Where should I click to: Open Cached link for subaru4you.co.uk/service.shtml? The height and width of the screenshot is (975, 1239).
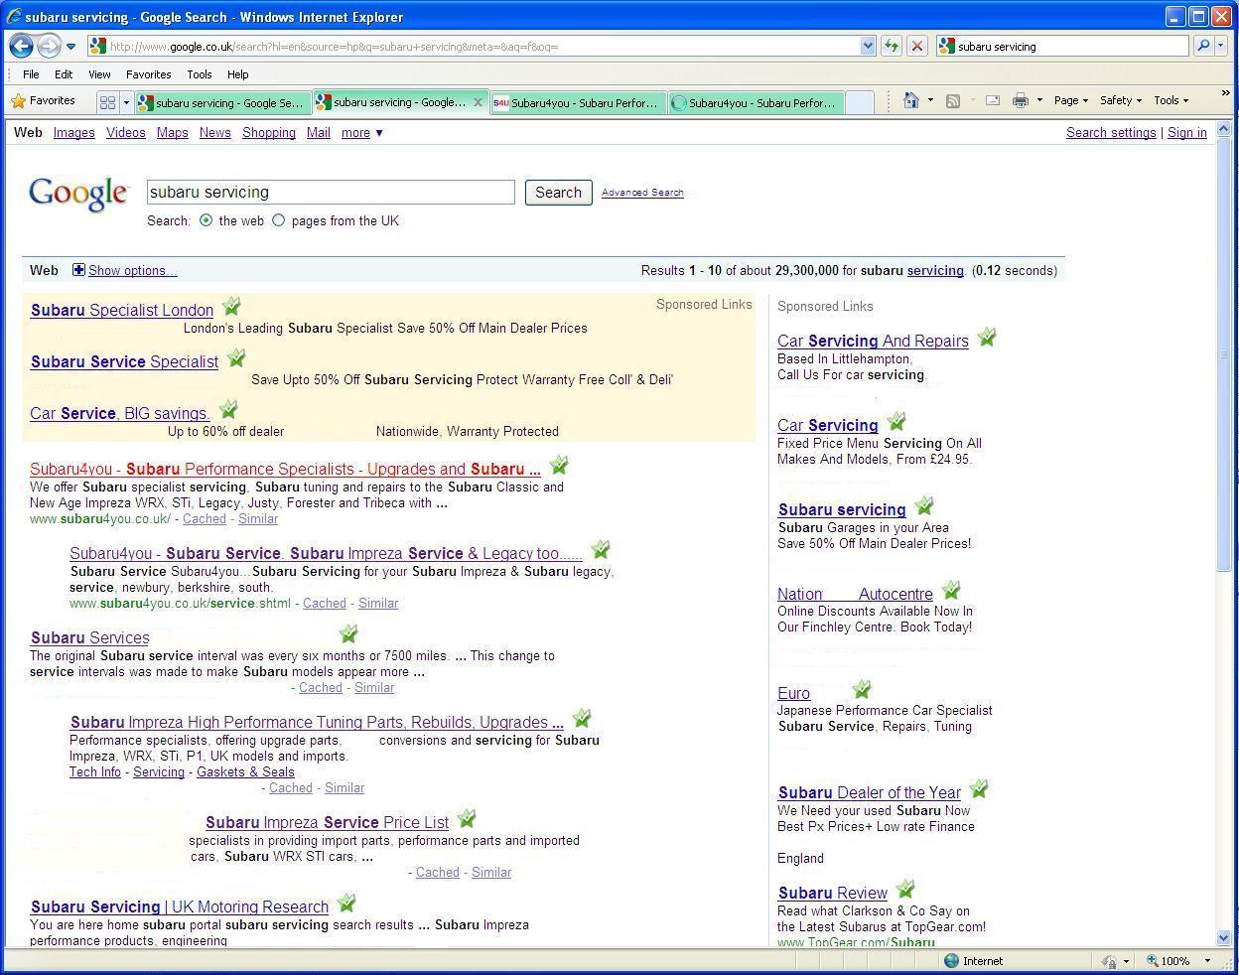pos(325,603)
